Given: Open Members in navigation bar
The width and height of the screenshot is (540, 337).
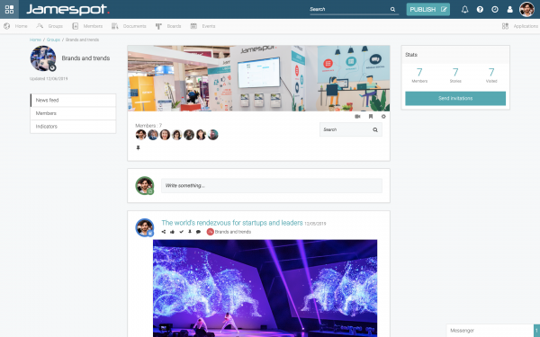Looking at the screenshot, I should 87,26.
